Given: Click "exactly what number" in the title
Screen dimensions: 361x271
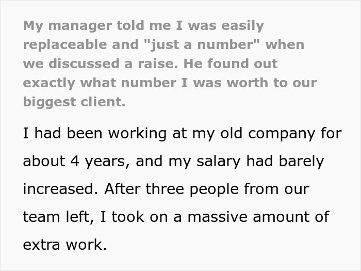Looking at the screenshot, I should [x=100, y=83].
